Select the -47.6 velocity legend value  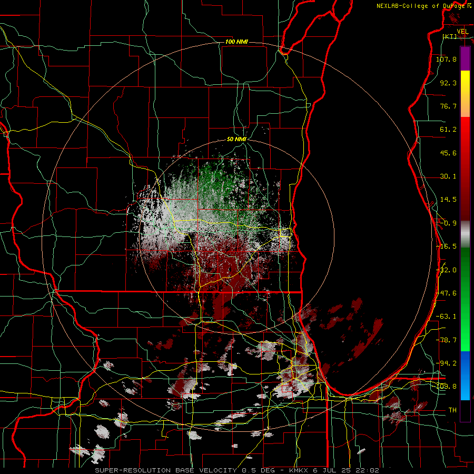tap(446, 293)
